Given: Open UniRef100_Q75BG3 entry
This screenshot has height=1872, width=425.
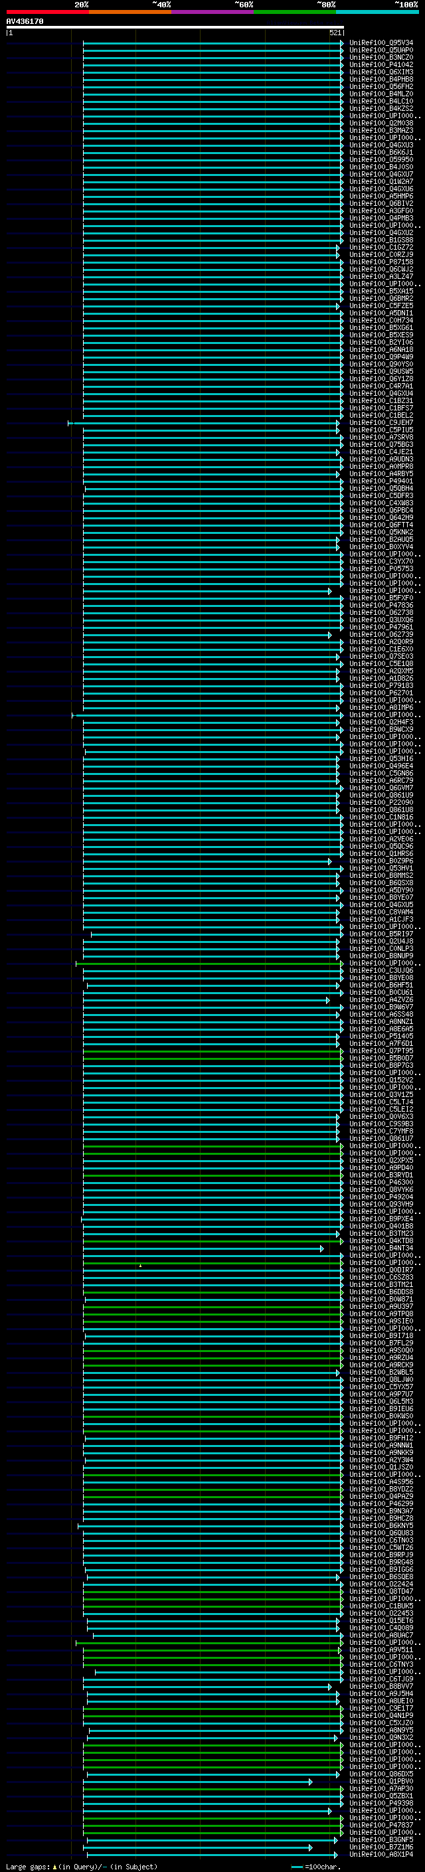Looking at the screenshot, I should (381, 445).
